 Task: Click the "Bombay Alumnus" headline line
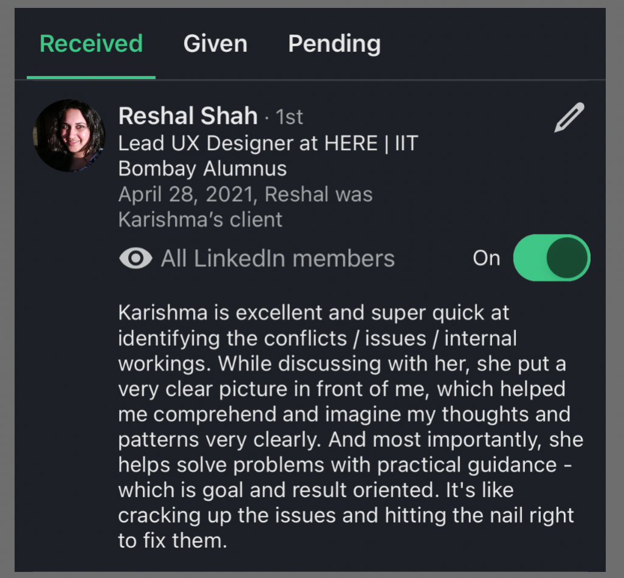click(x=202, y=168)
